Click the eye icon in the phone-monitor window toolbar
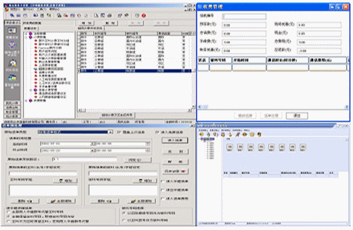The image size is (353, 230). point(244,135)
